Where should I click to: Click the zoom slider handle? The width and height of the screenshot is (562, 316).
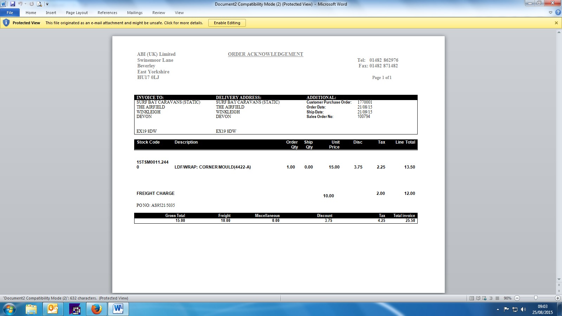(x=536, y=298)
